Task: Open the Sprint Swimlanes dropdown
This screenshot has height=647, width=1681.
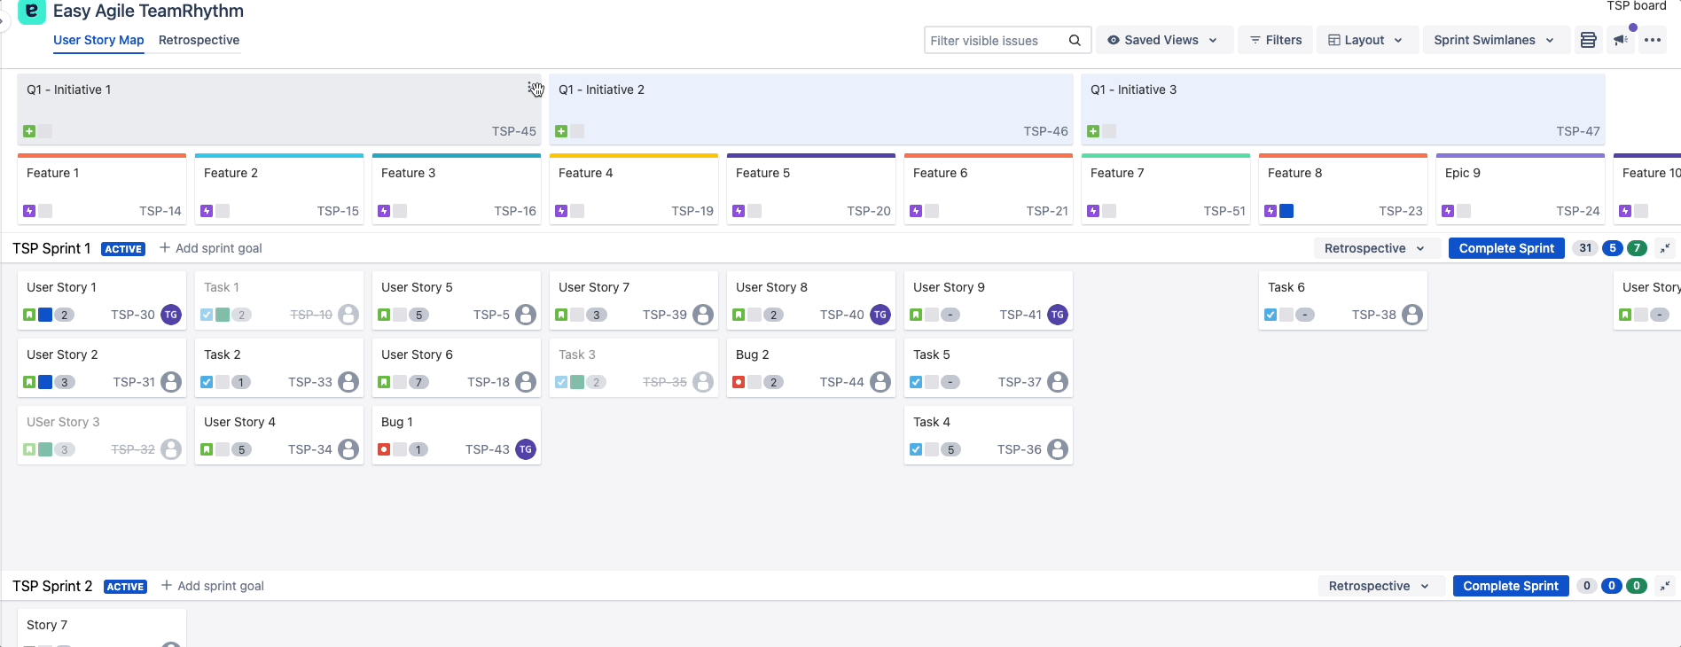Action: coord(1493,40)
